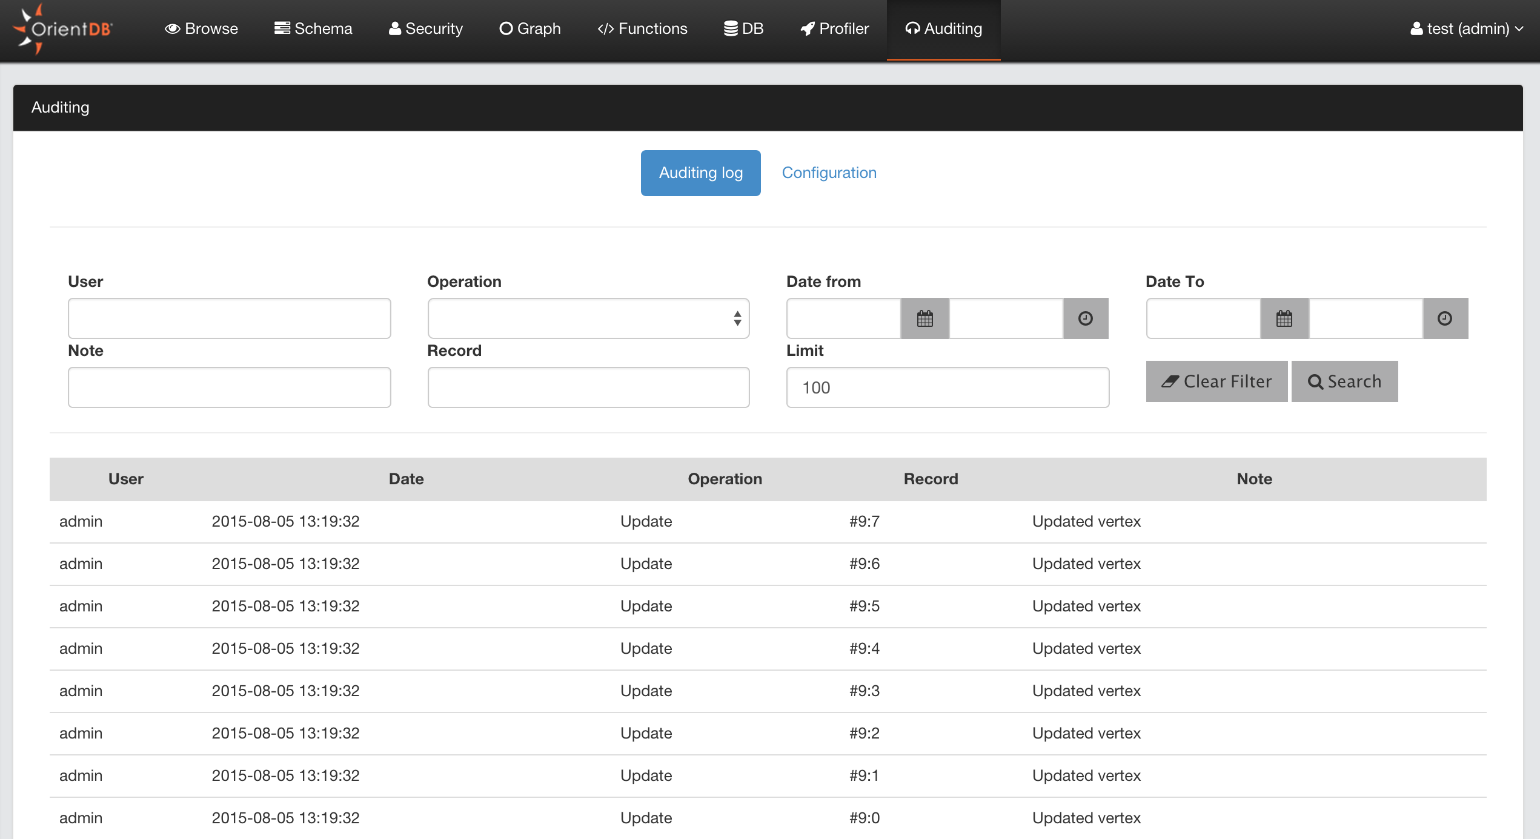Open the Browse section
This screenshot has height=839, width=1540.
(201, 28)
